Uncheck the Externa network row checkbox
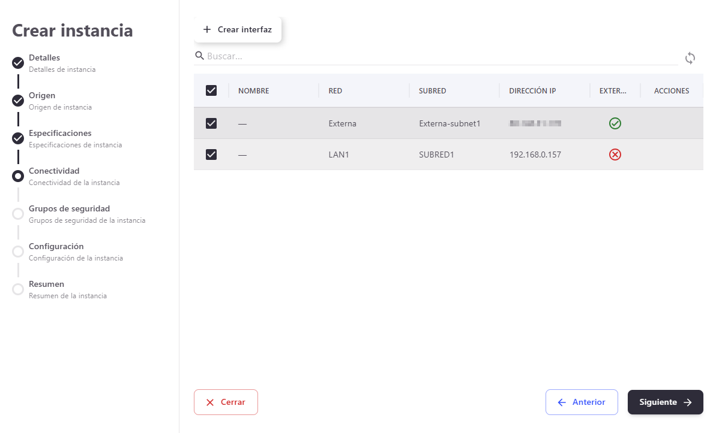716x433 pixels. pos(211,123)
